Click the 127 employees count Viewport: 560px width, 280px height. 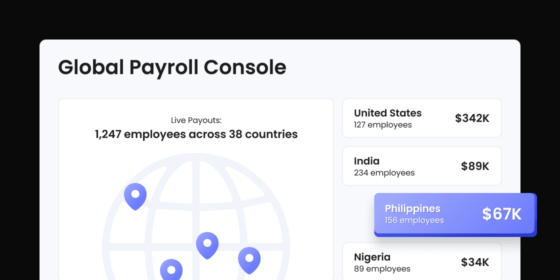(x=382, y=125)
